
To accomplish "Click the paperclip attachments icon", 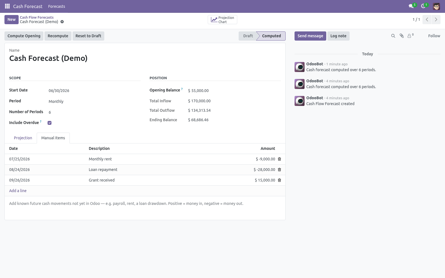I will [x=402, y=36].
